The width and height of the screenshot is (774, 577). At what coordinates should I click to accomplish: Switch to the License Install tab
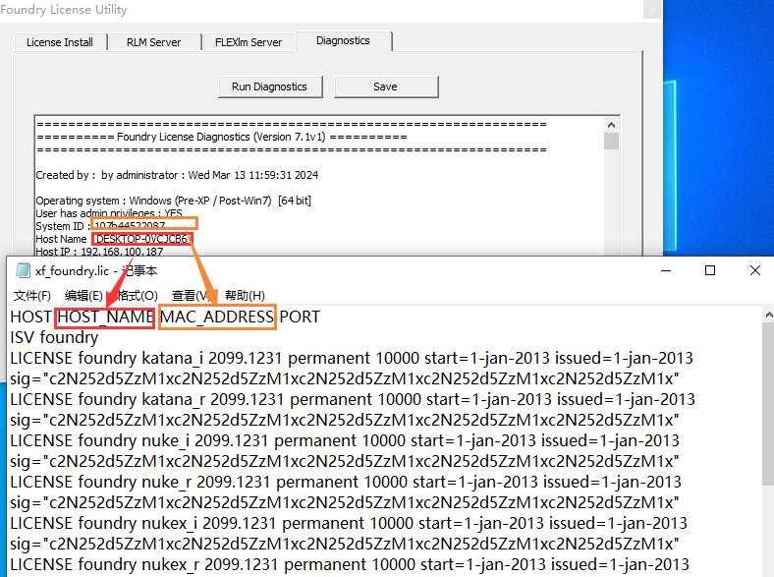[60, 42]
